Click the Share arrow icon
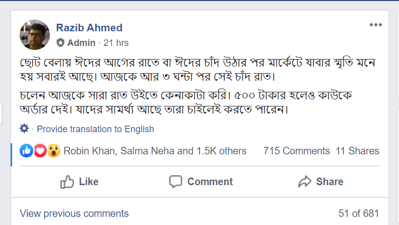 305,182
